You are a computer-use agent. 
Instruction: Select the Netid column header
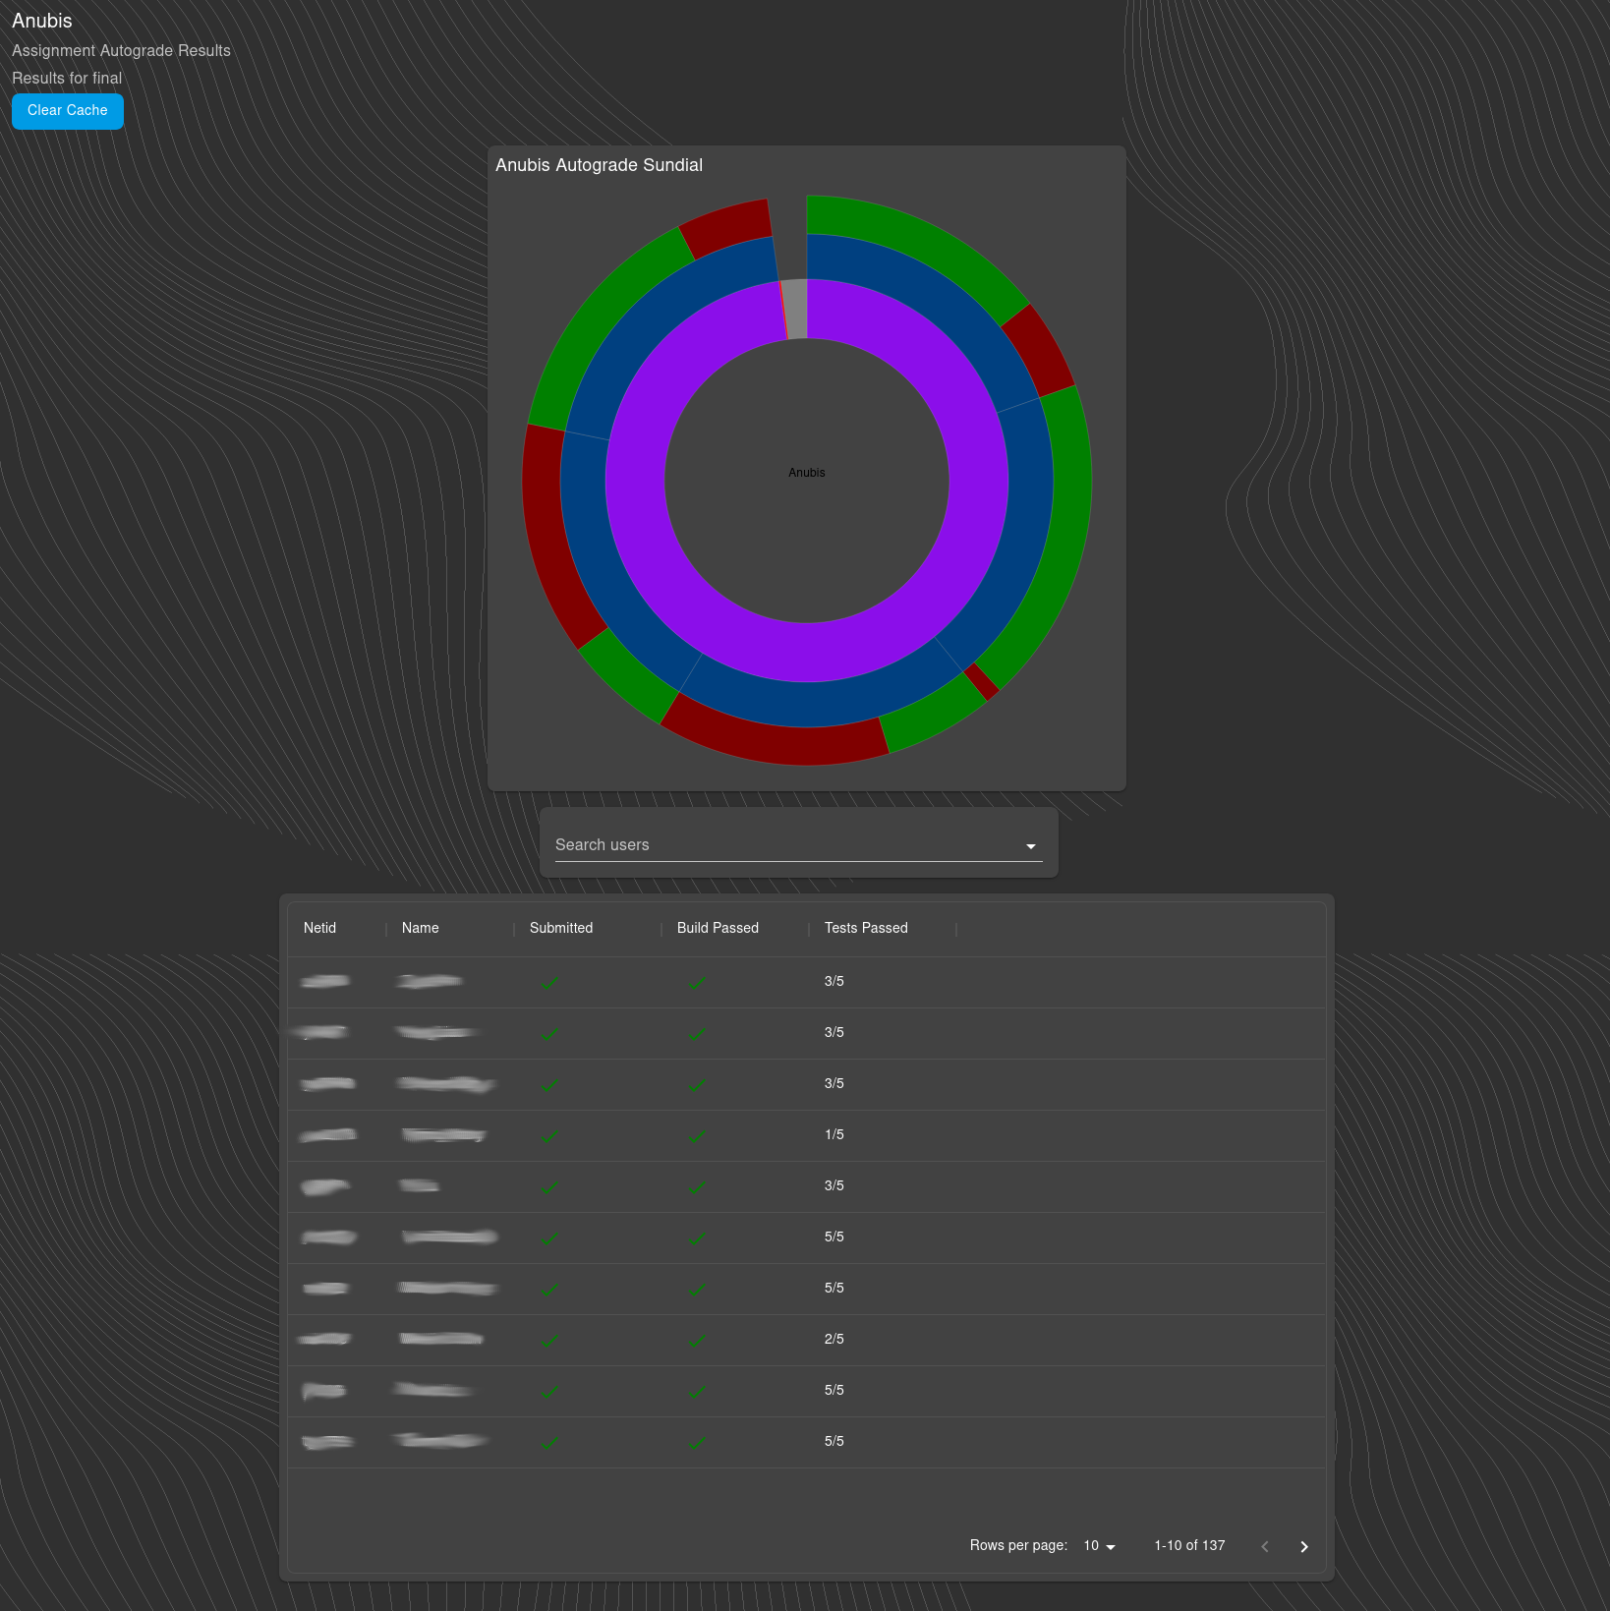319,928
